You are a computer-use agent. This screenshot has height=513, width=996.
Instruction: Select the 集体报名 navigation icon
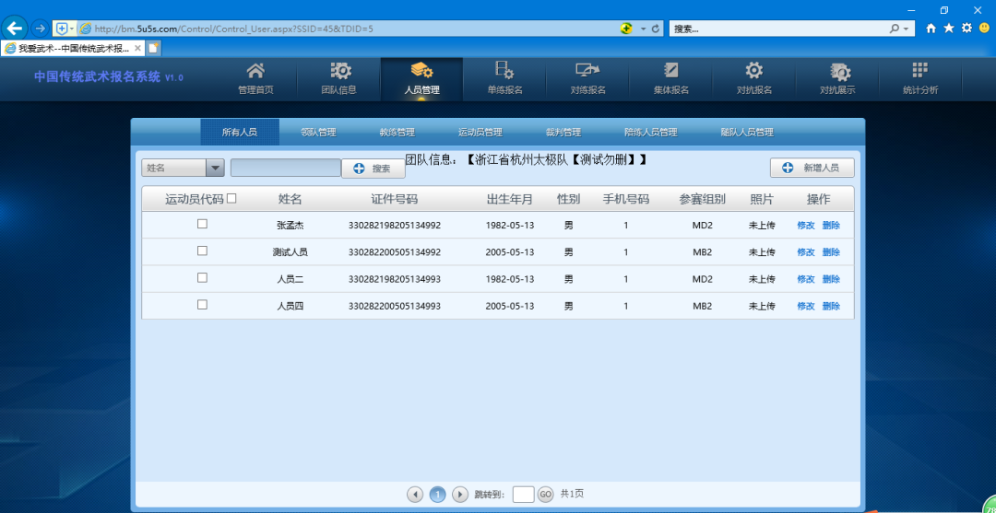pyautogui.click(x=671, y=72)
